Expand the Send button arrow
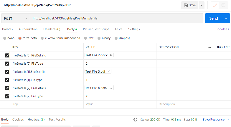 pos(226,18)
